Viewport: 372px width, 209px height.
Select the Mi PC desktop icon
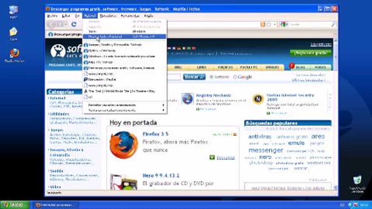coord(13,12)
